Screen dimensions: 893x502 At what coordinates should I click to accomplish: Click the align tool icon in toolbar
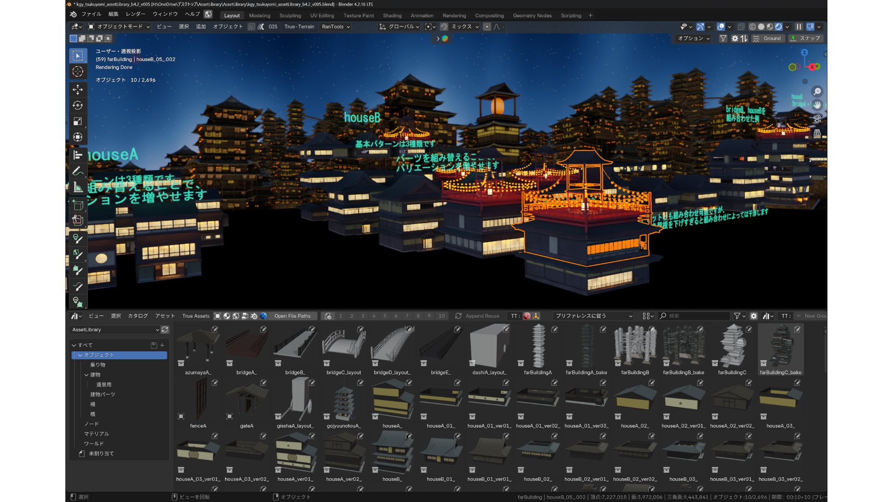pos(78,155)
